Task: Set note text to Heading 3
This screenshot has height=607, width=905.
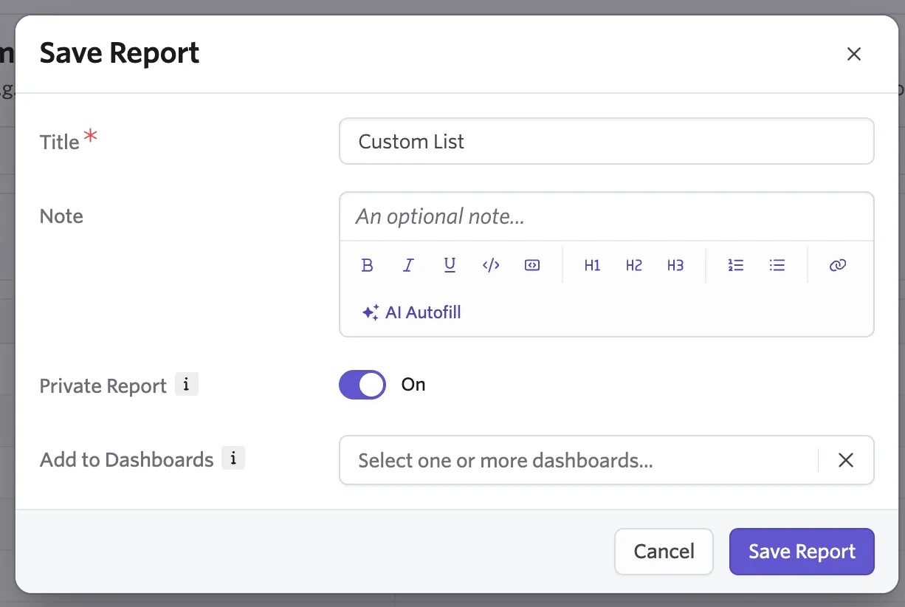Action: [675, 265]
